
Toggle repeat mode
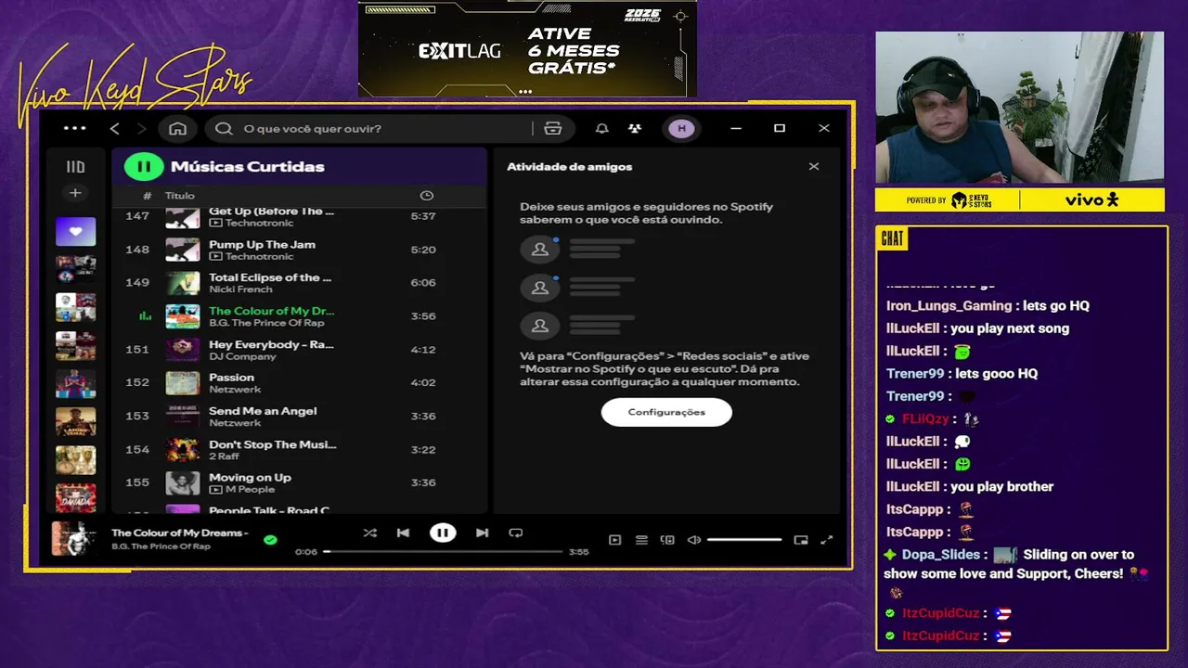pos(516,533)
